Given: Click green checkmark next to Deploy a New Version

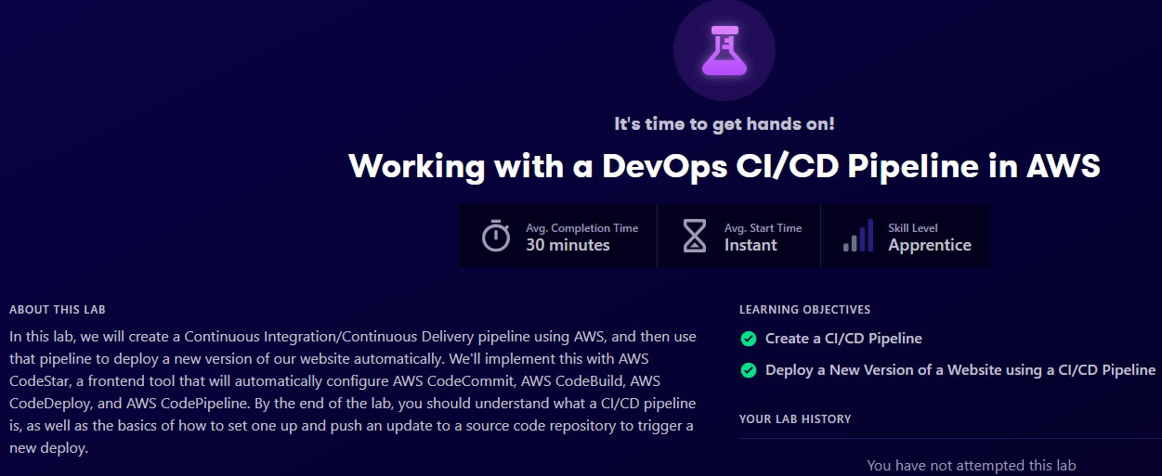Looking at the screenshot, I should 748,370.
